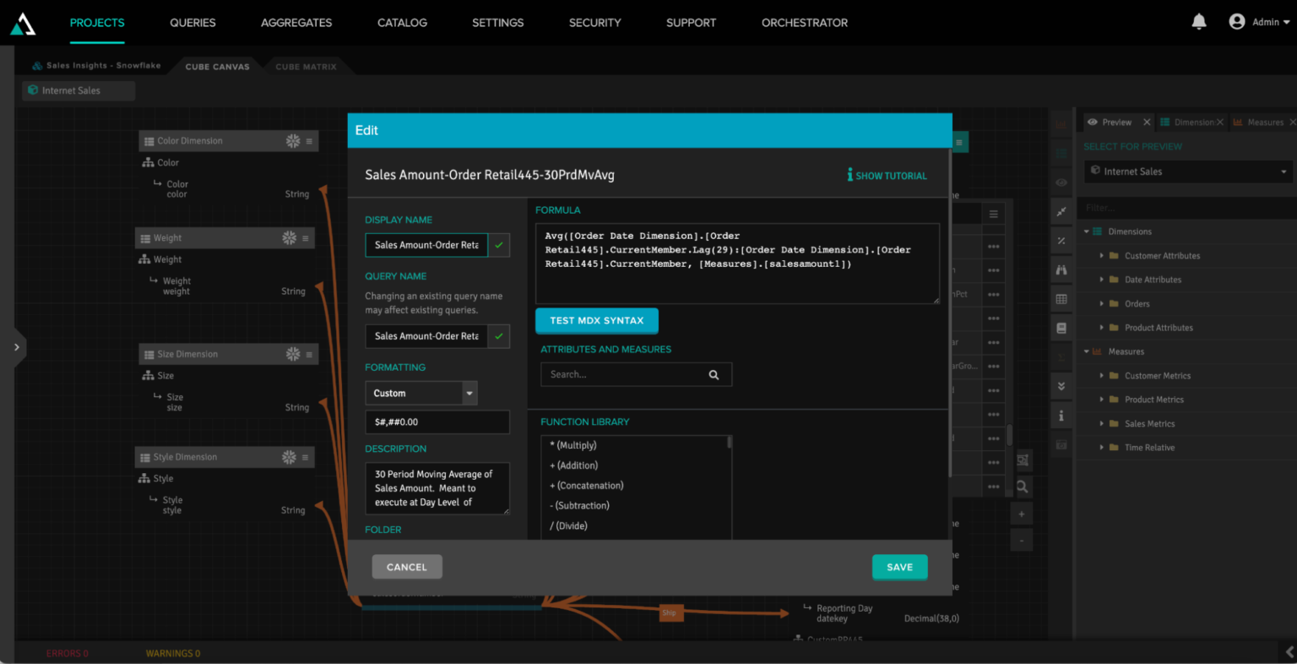Click the search magnifier in Attributes and Measures

coord(714,375)
